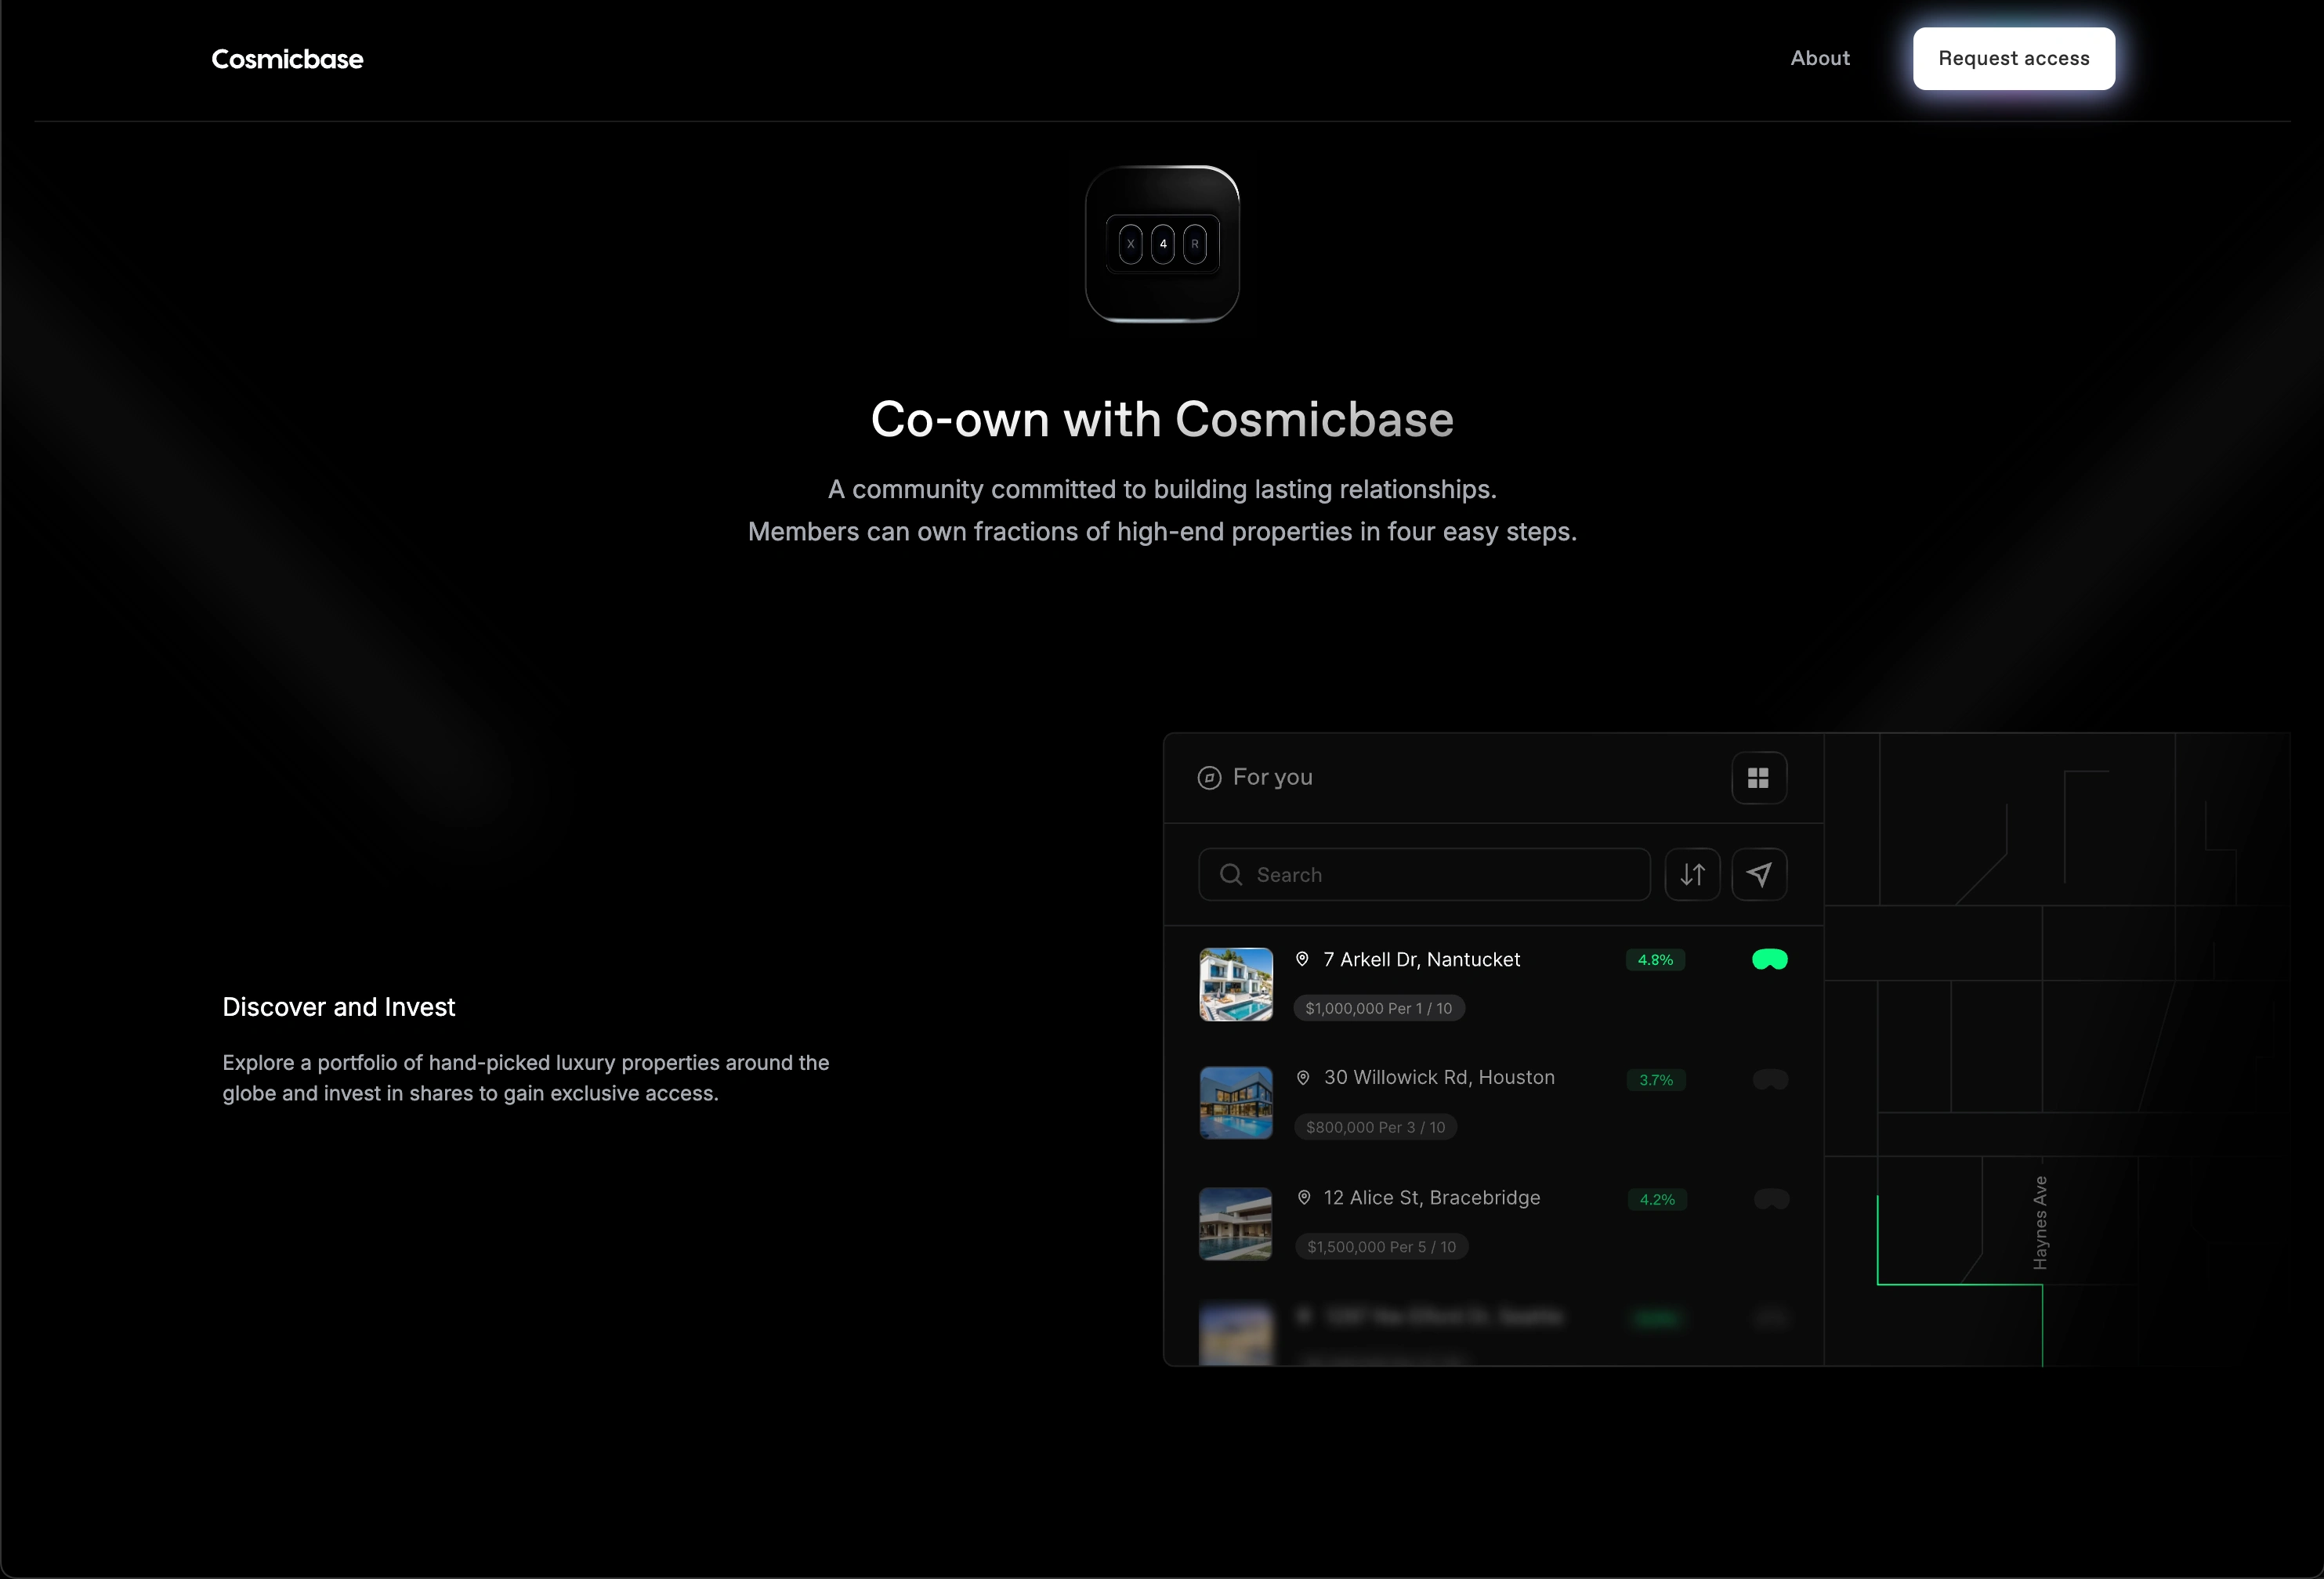Toggle the switch for 12 Alice St
The image size is (2324, 1579).
pos(1771,1198)
